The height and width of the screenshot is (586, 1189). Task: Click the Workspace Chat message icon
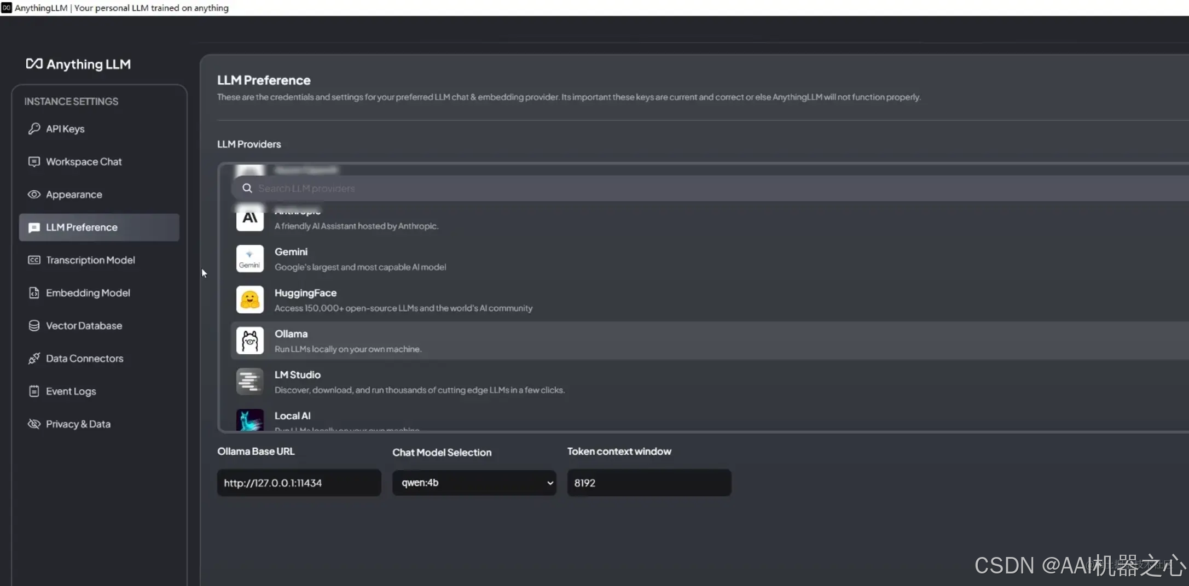click(x=34, y=161)
